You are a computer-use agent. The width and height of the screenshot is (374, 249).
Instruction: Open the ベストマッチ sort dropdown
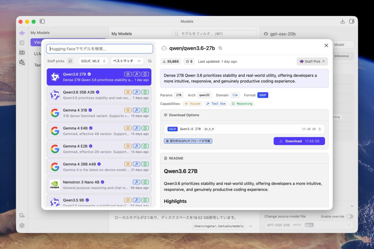pos(127,61)
